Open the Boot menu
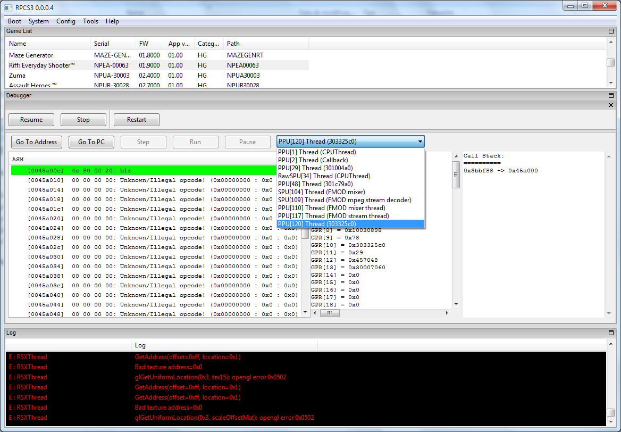Image resolution: width=621 pixels, height=432 pixels. [14, 21]
